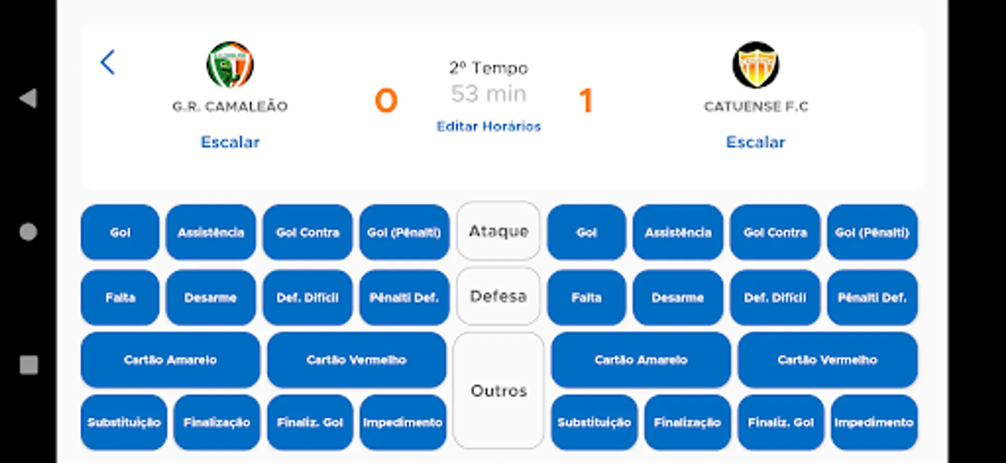Tap the 53 min match timer
This screenshot has height=463, width=1006.
(488, 94)
